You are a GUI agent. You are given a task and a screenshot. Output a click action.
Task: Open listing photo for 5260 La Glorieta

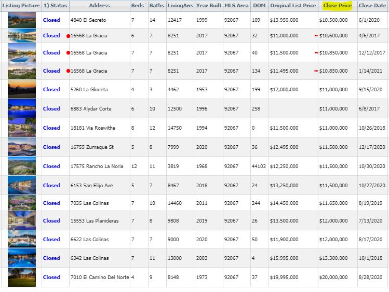point(22,89)
